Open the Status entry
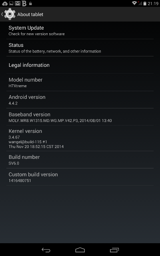The width and height of the screenshot is (160, 256). pyautogui.click(x=80, y=48)
